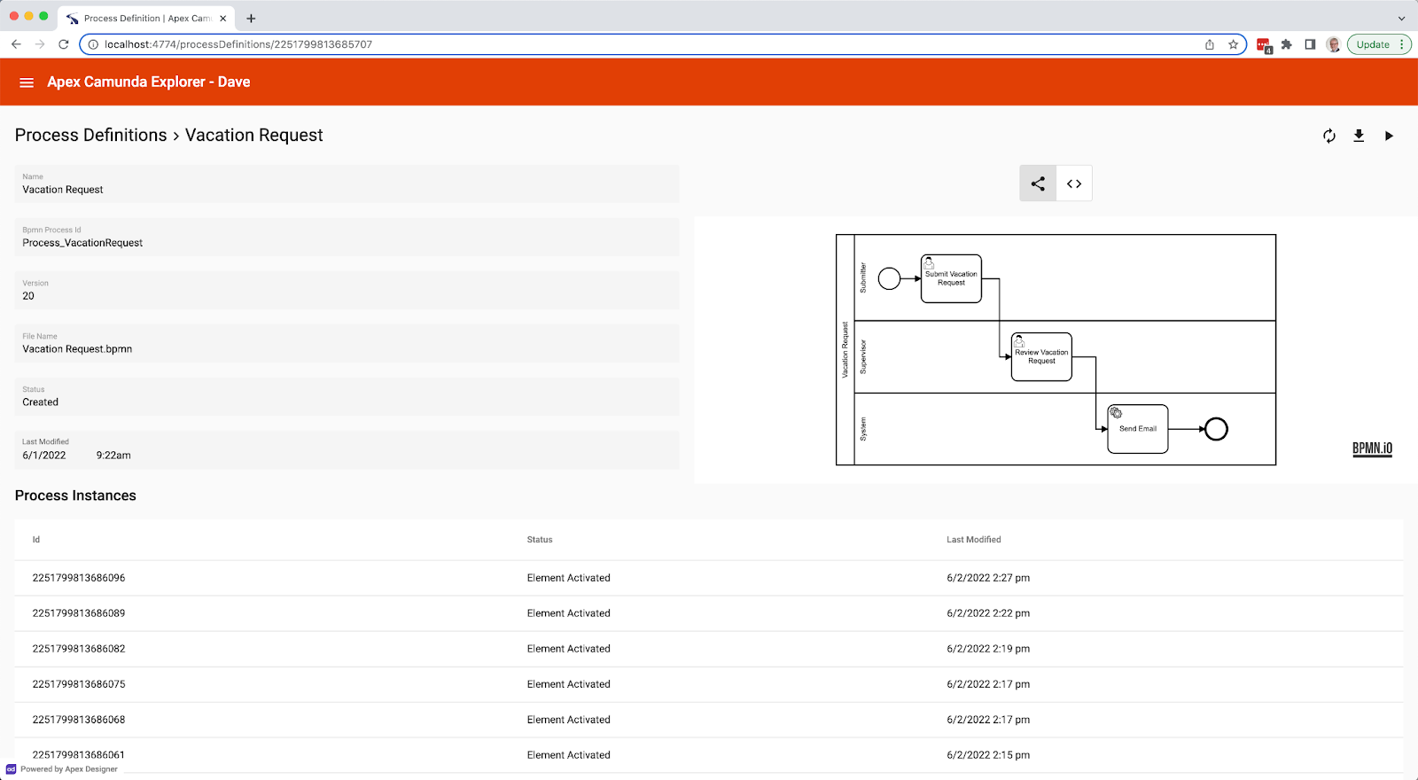The width and height of the screenshot is (1418, 780).
Task: Select the Process Definition browser tab
Action: click(146, 18)
